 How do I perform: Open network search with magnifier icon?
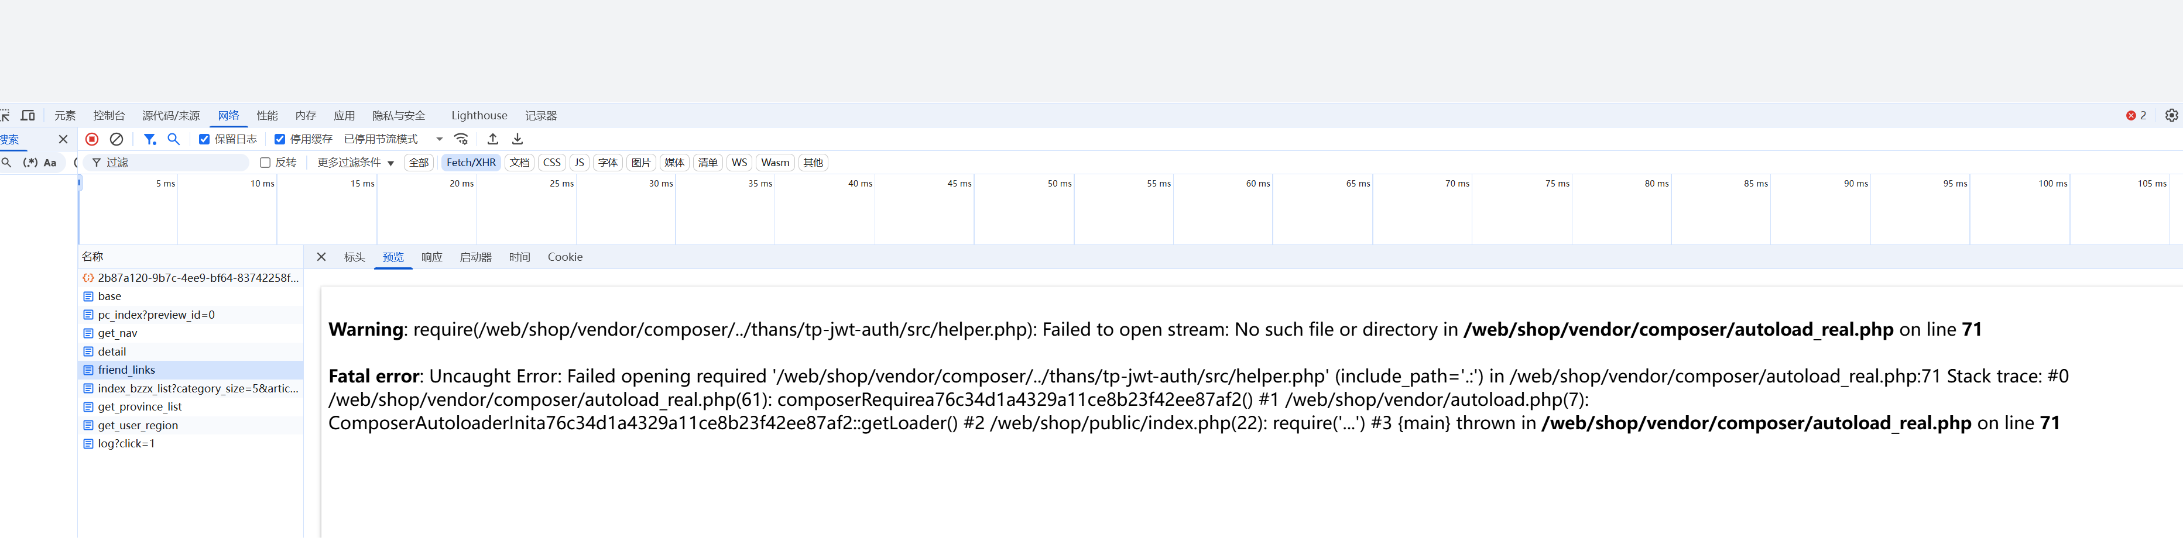point(174,139)
